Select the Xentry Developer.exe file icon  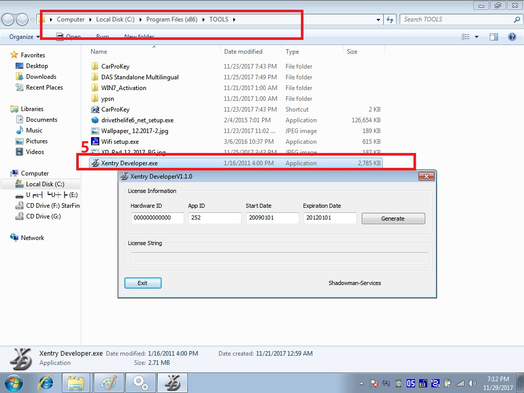click(x=95, y=163)
